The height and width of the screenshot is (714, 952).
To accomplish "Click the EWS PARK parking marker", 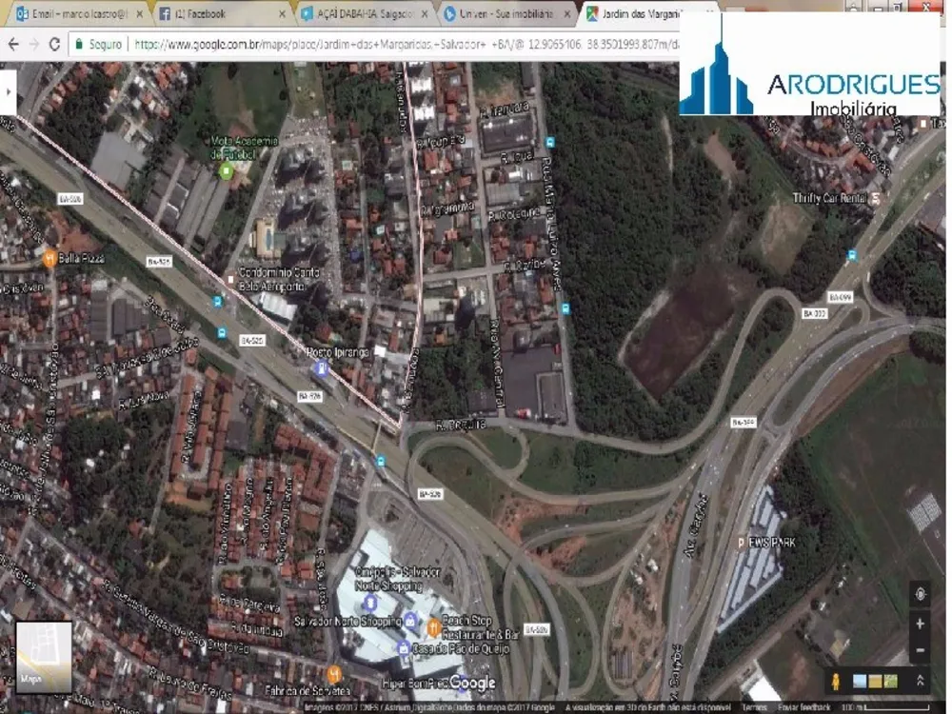I will point(741,543).
